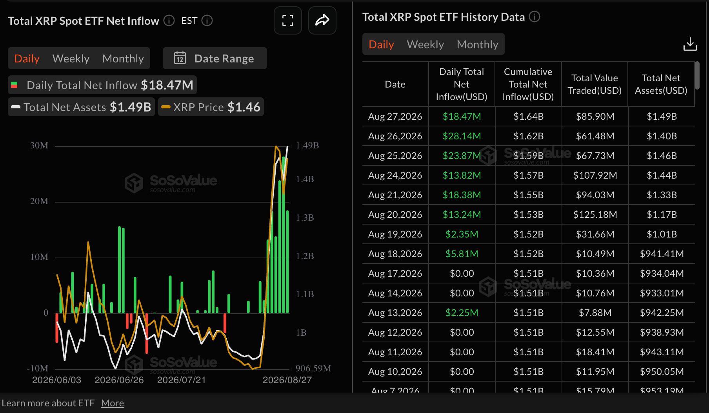Click the 2026/08/27 x-axis label
The height and width of the screenshot is (413, 709).
pos(287,380)
